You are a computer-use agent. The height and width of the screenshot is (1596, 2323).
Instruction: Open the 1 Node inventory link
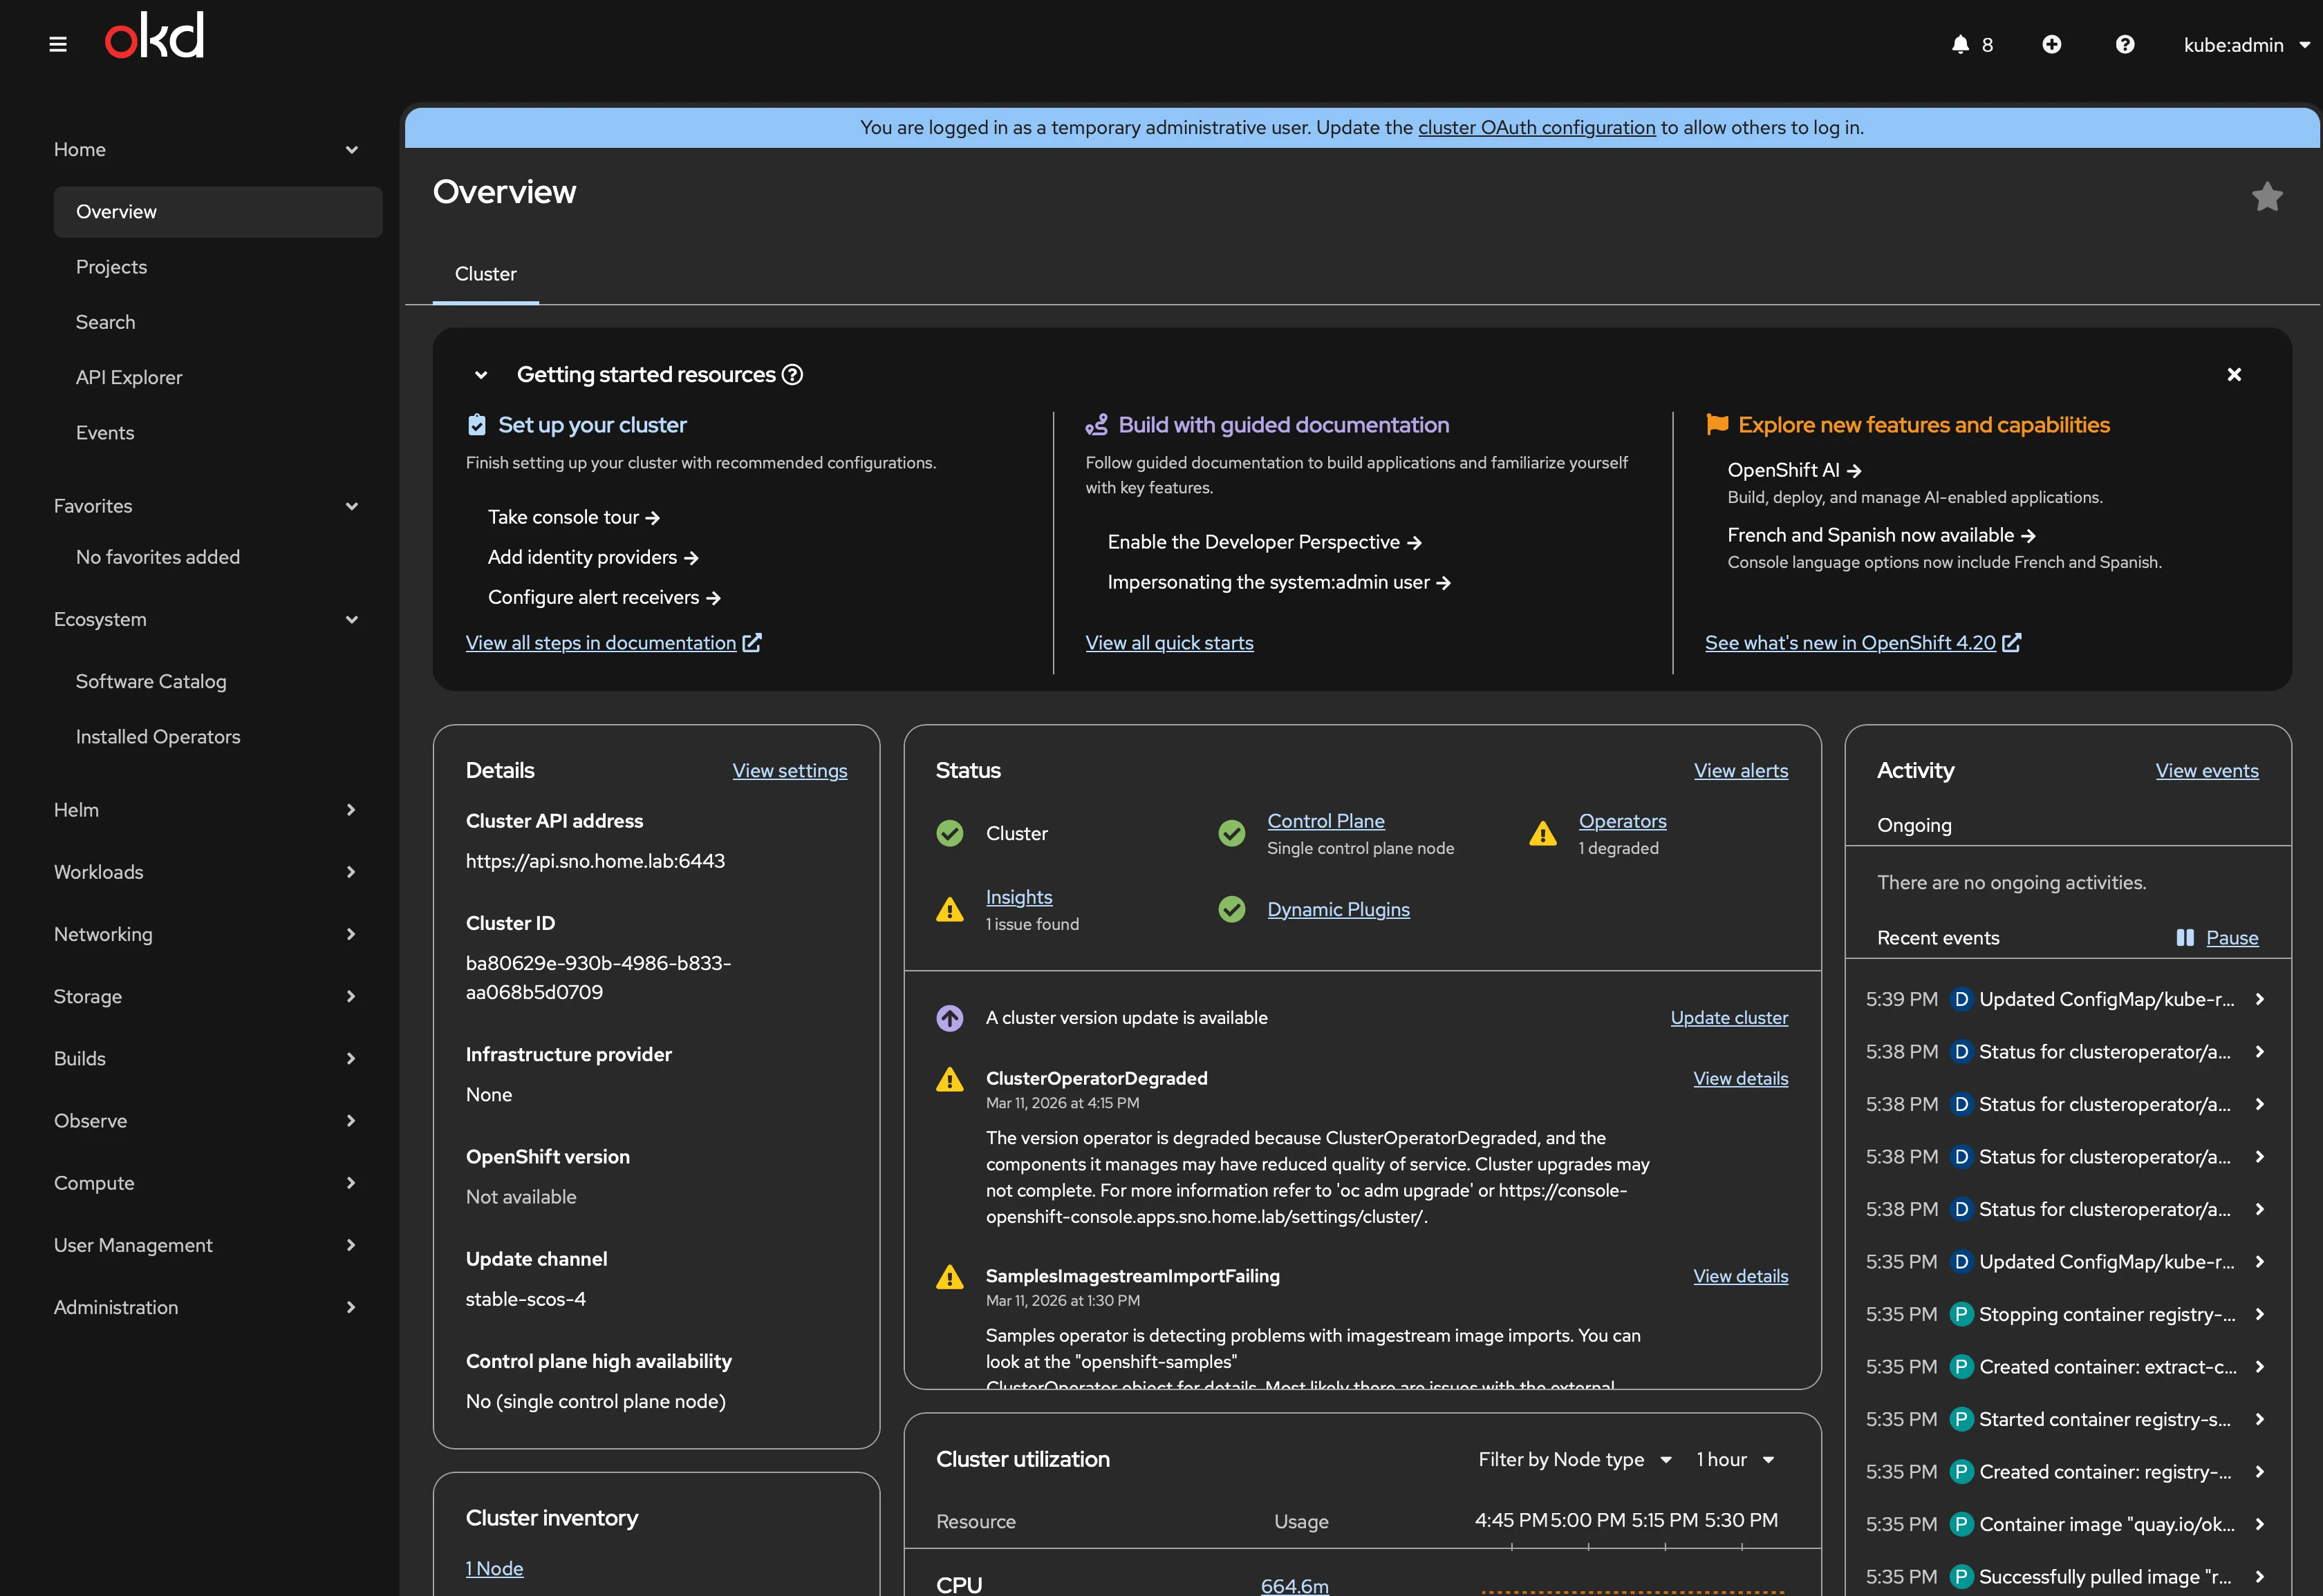(494, 1569)
